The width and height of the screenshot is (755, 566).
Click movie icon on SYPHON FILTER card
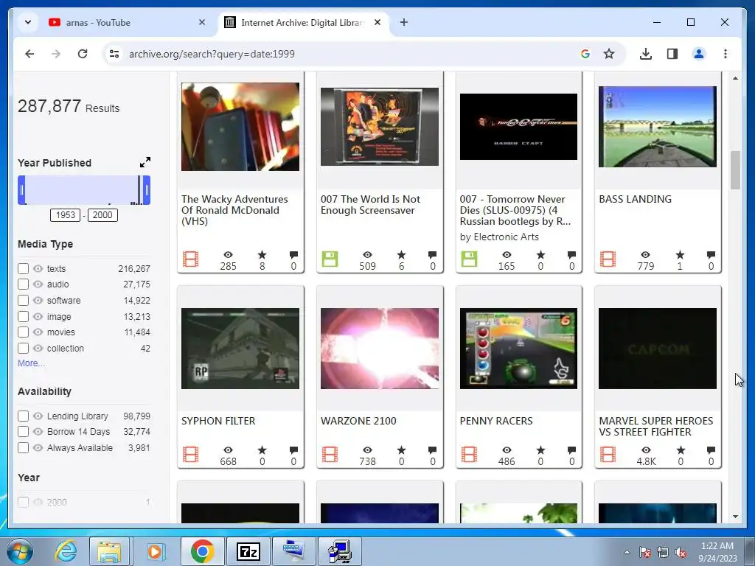coord(191,454)
